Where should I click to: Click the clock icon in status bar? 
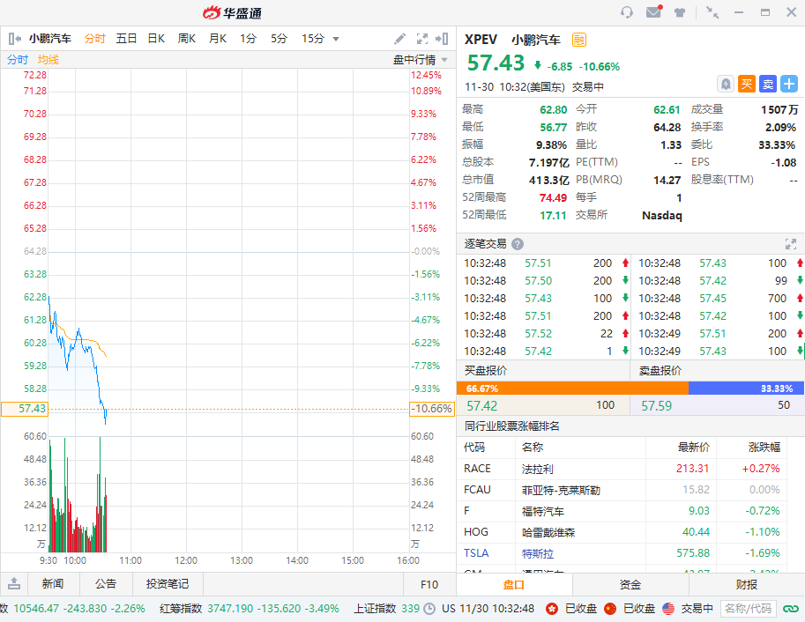click(x=429, y=609)
